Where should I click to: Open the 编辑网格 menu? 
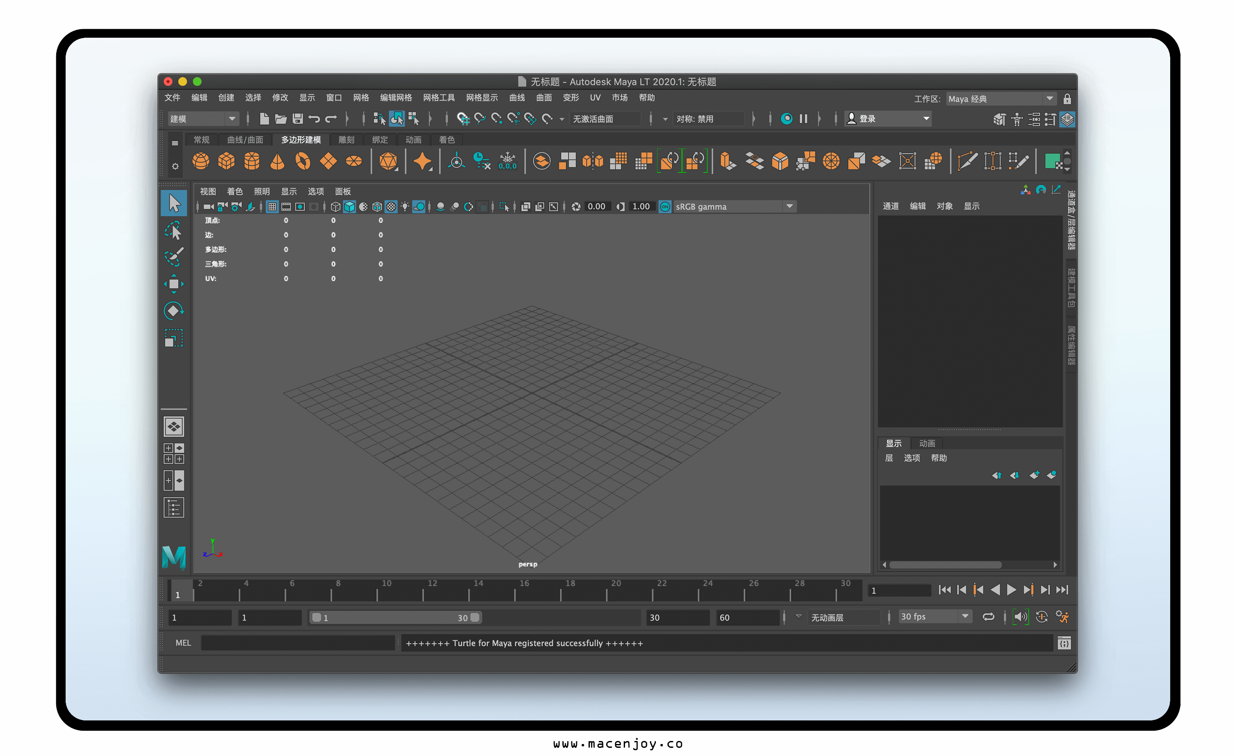click(x=396, y=98)
